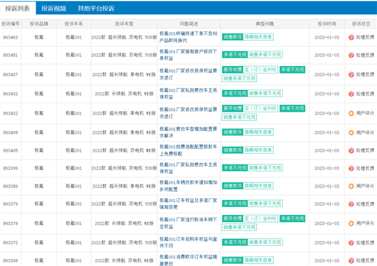Click the 销售欺诈 tag in row 863405
Image resolution: width=377 pixels, height=266 pixels.
232,150
